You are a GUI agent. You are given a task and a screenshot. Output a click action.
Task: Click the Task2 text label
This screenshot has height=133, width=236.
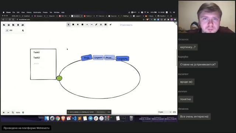coord(37,58)
